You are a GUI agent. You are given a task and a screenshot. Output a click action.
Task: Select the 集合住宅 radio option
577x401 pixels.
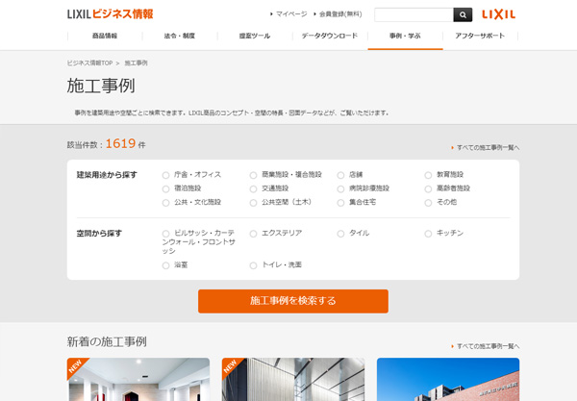coord(340,203)
